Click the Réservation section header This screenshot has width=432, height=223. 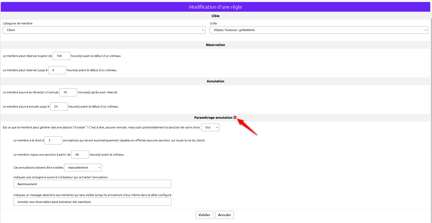click(x=215, y=45)
